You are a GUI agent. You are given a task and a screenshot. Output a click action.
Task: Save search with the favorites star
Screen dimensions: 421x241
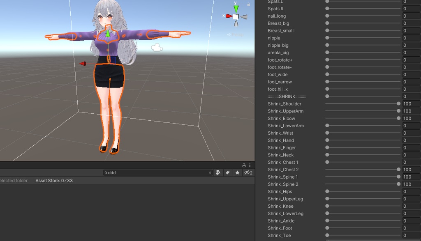pos(237,172)
